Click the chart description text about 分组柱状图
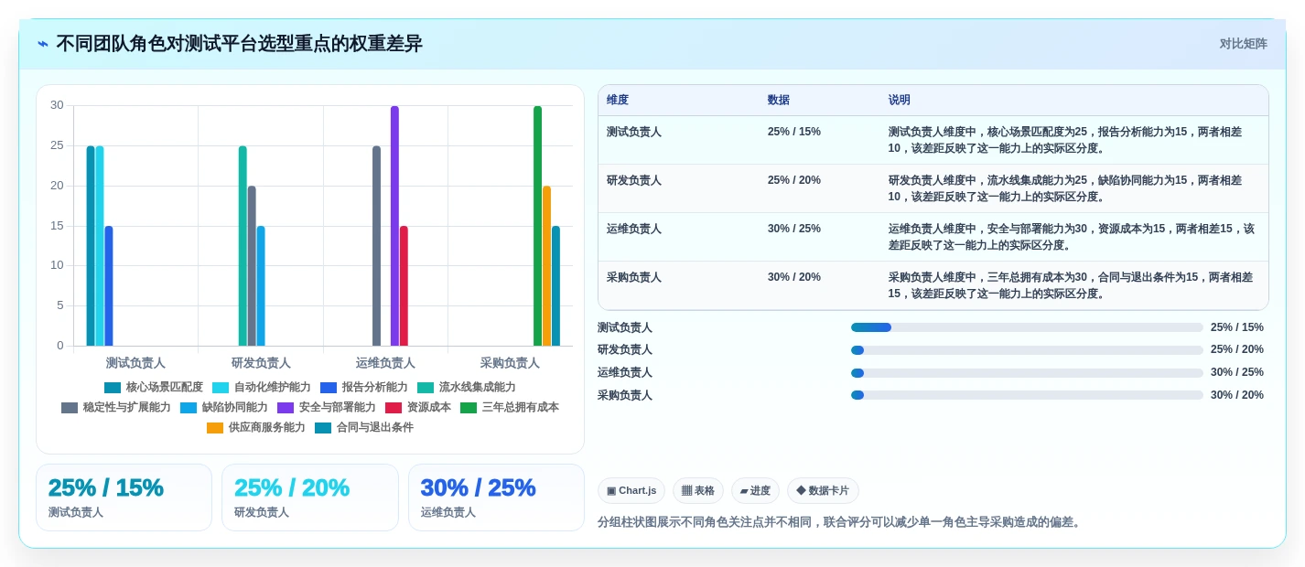The image size is (1305, 567). pos(840,522)
